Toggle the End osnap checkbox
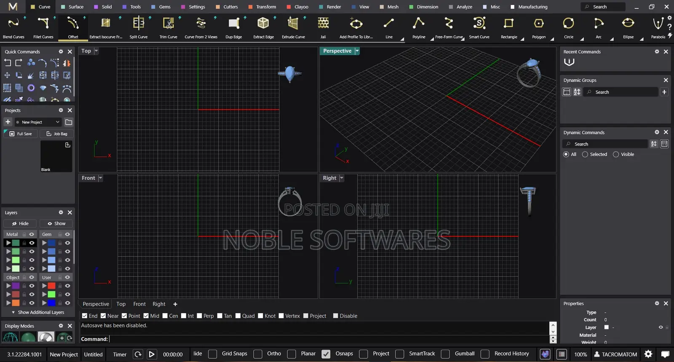 [85, 316]
